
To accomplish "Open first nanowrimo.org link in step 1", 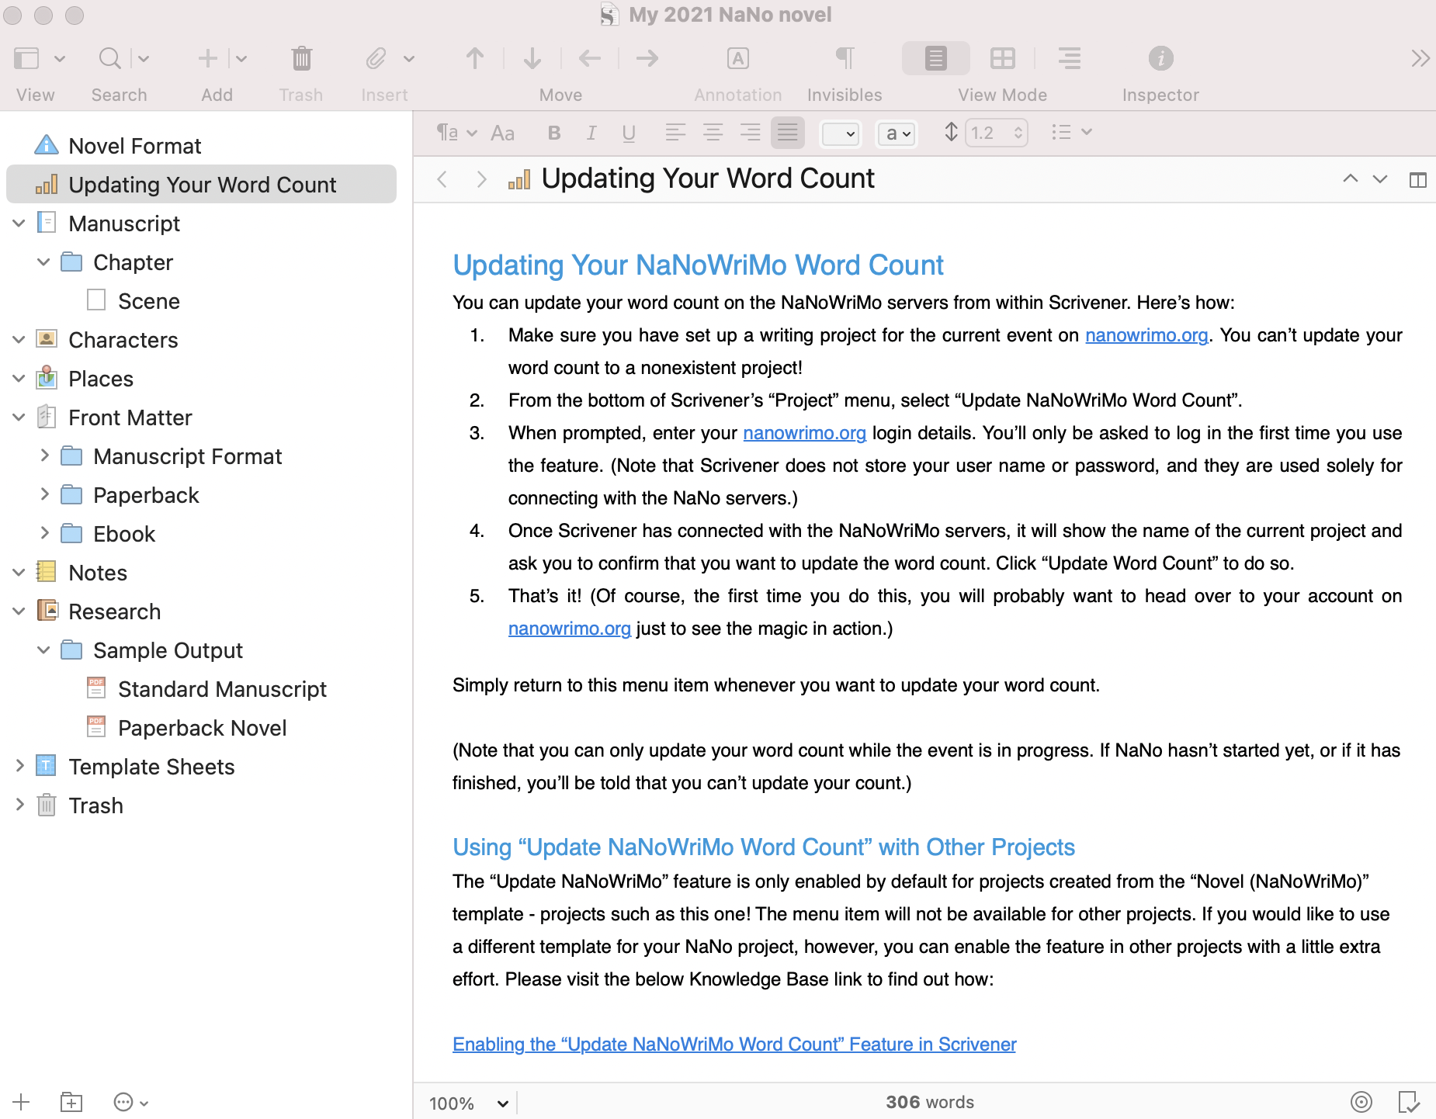I will (x=1146, y=335).
